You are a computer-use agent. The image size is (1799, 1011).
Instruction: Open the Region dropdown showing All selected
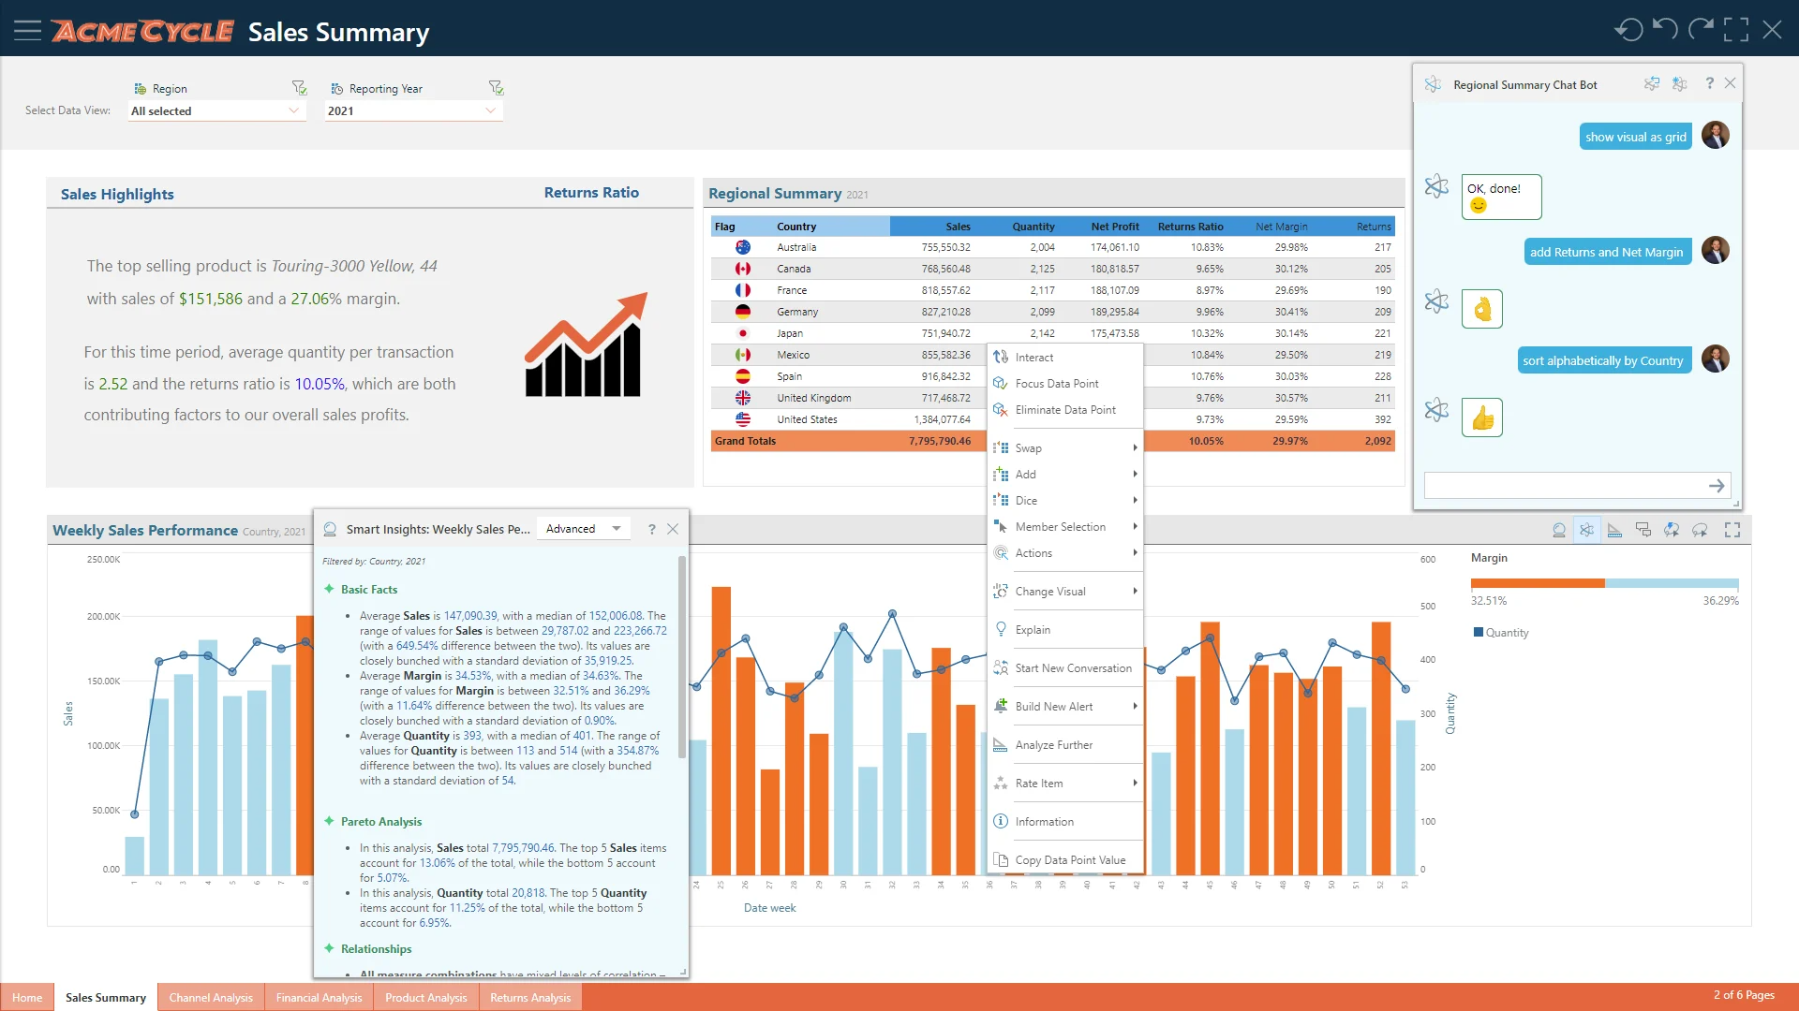tap(216, 110)
